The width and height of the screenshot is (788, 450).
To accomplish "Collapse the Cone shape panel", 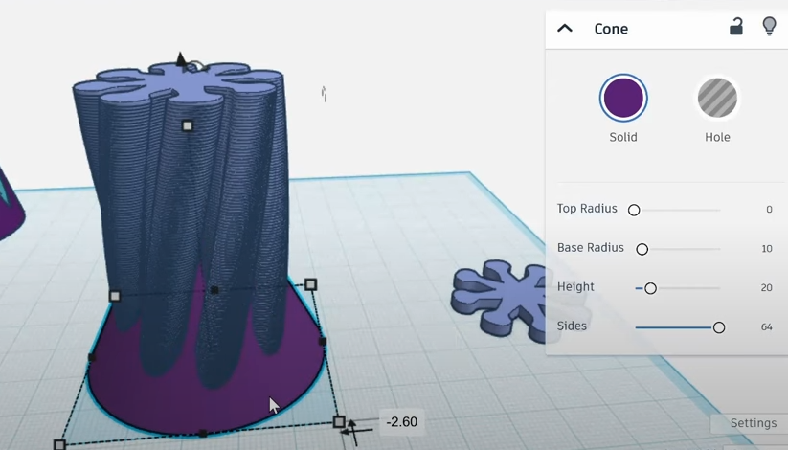I will tap(565, 28).
